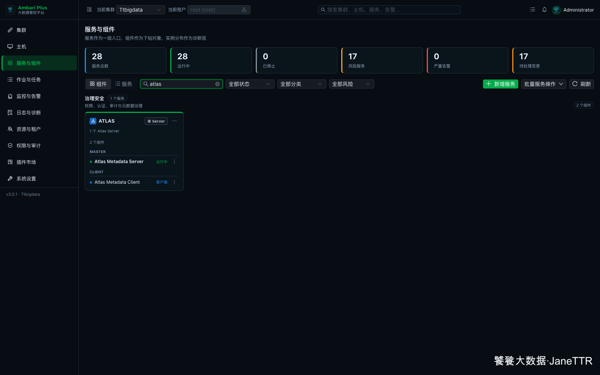The image size is (600, 375).
Task: Click the 监控与告警 alarm icon
Action: click(10, 96)
